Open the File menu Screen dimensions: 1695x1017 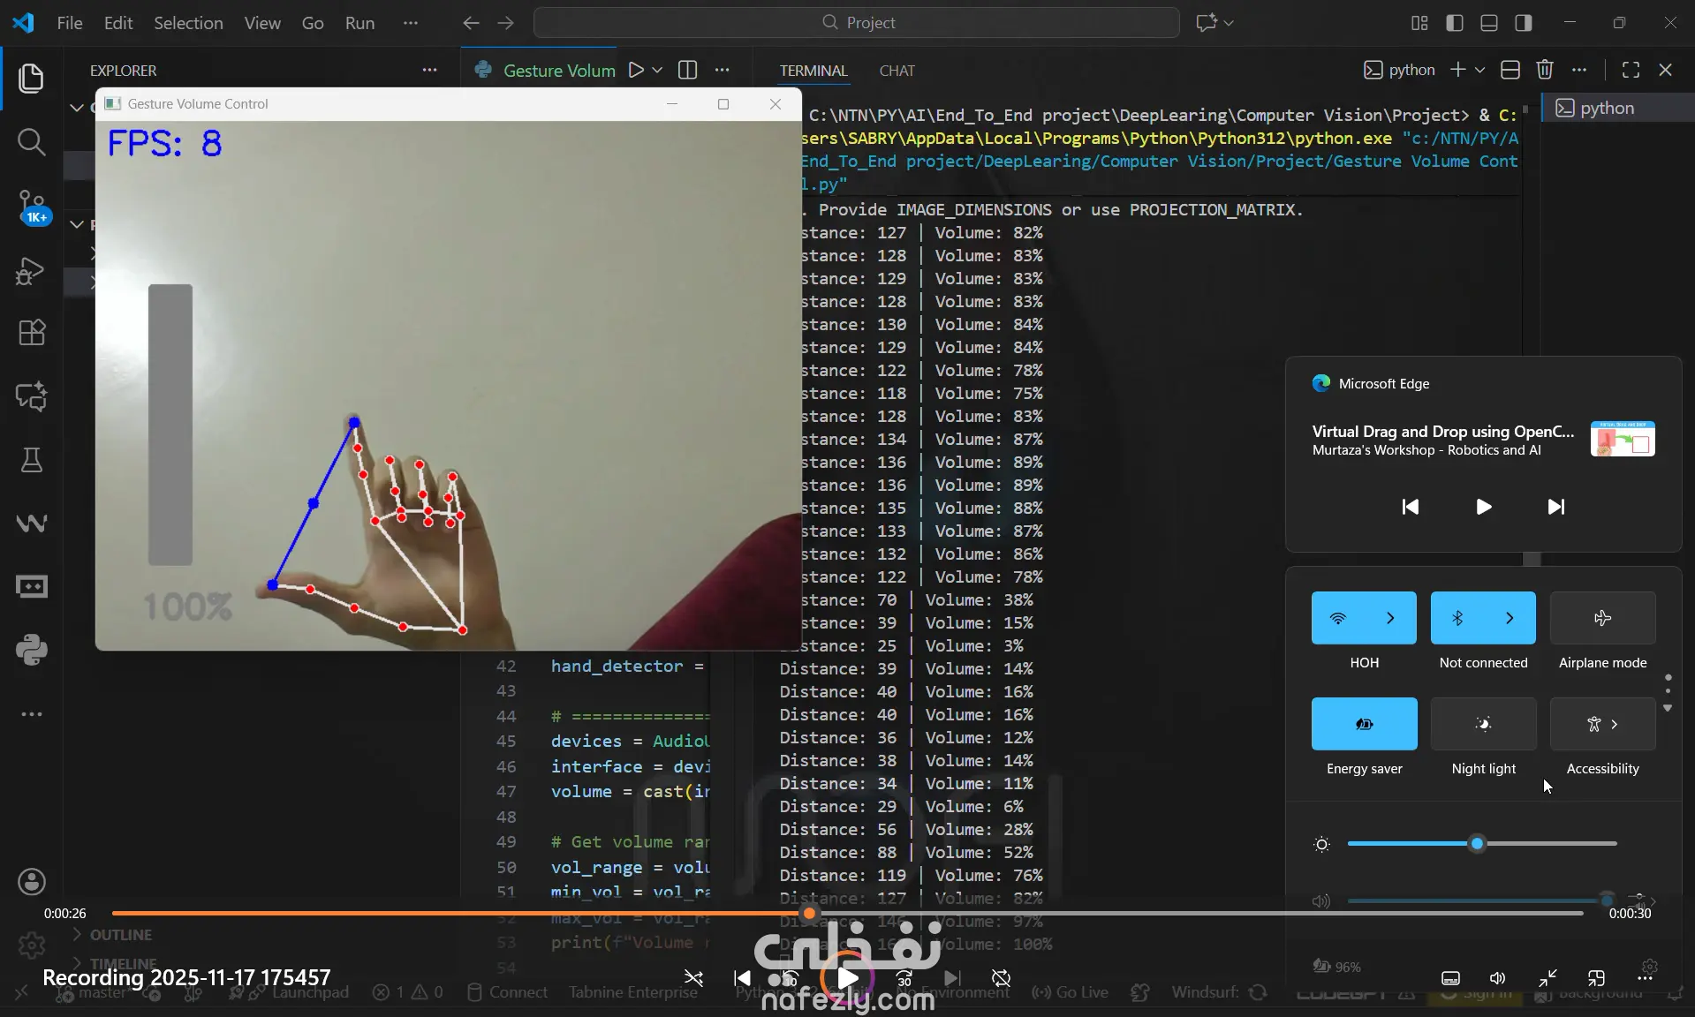(x=70, y=23)
